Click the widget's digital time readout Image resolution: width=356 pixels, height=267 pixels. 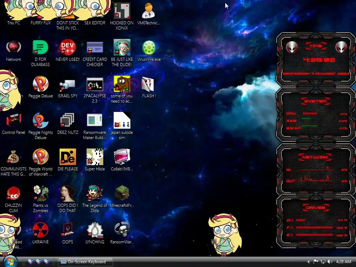319,60
